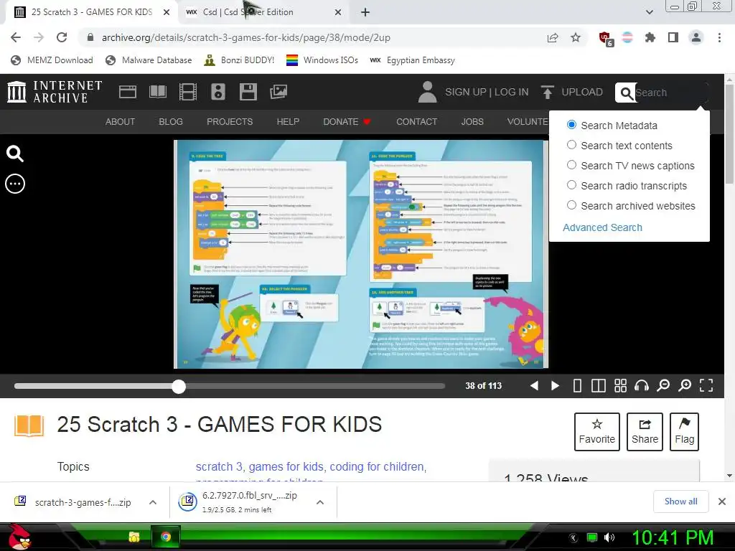The image size is (735, 551).
Task: Click the Share button
Action: tap(645, 431)
